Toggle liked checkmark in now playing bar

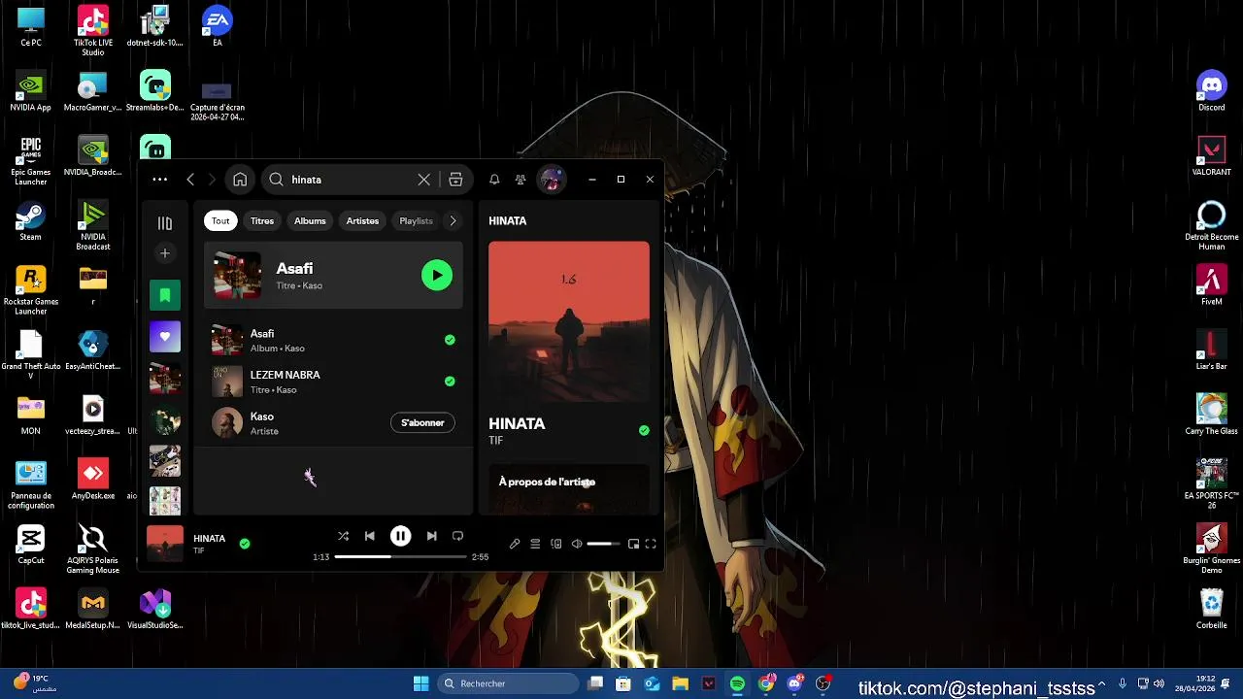click(x=245, y=544)
